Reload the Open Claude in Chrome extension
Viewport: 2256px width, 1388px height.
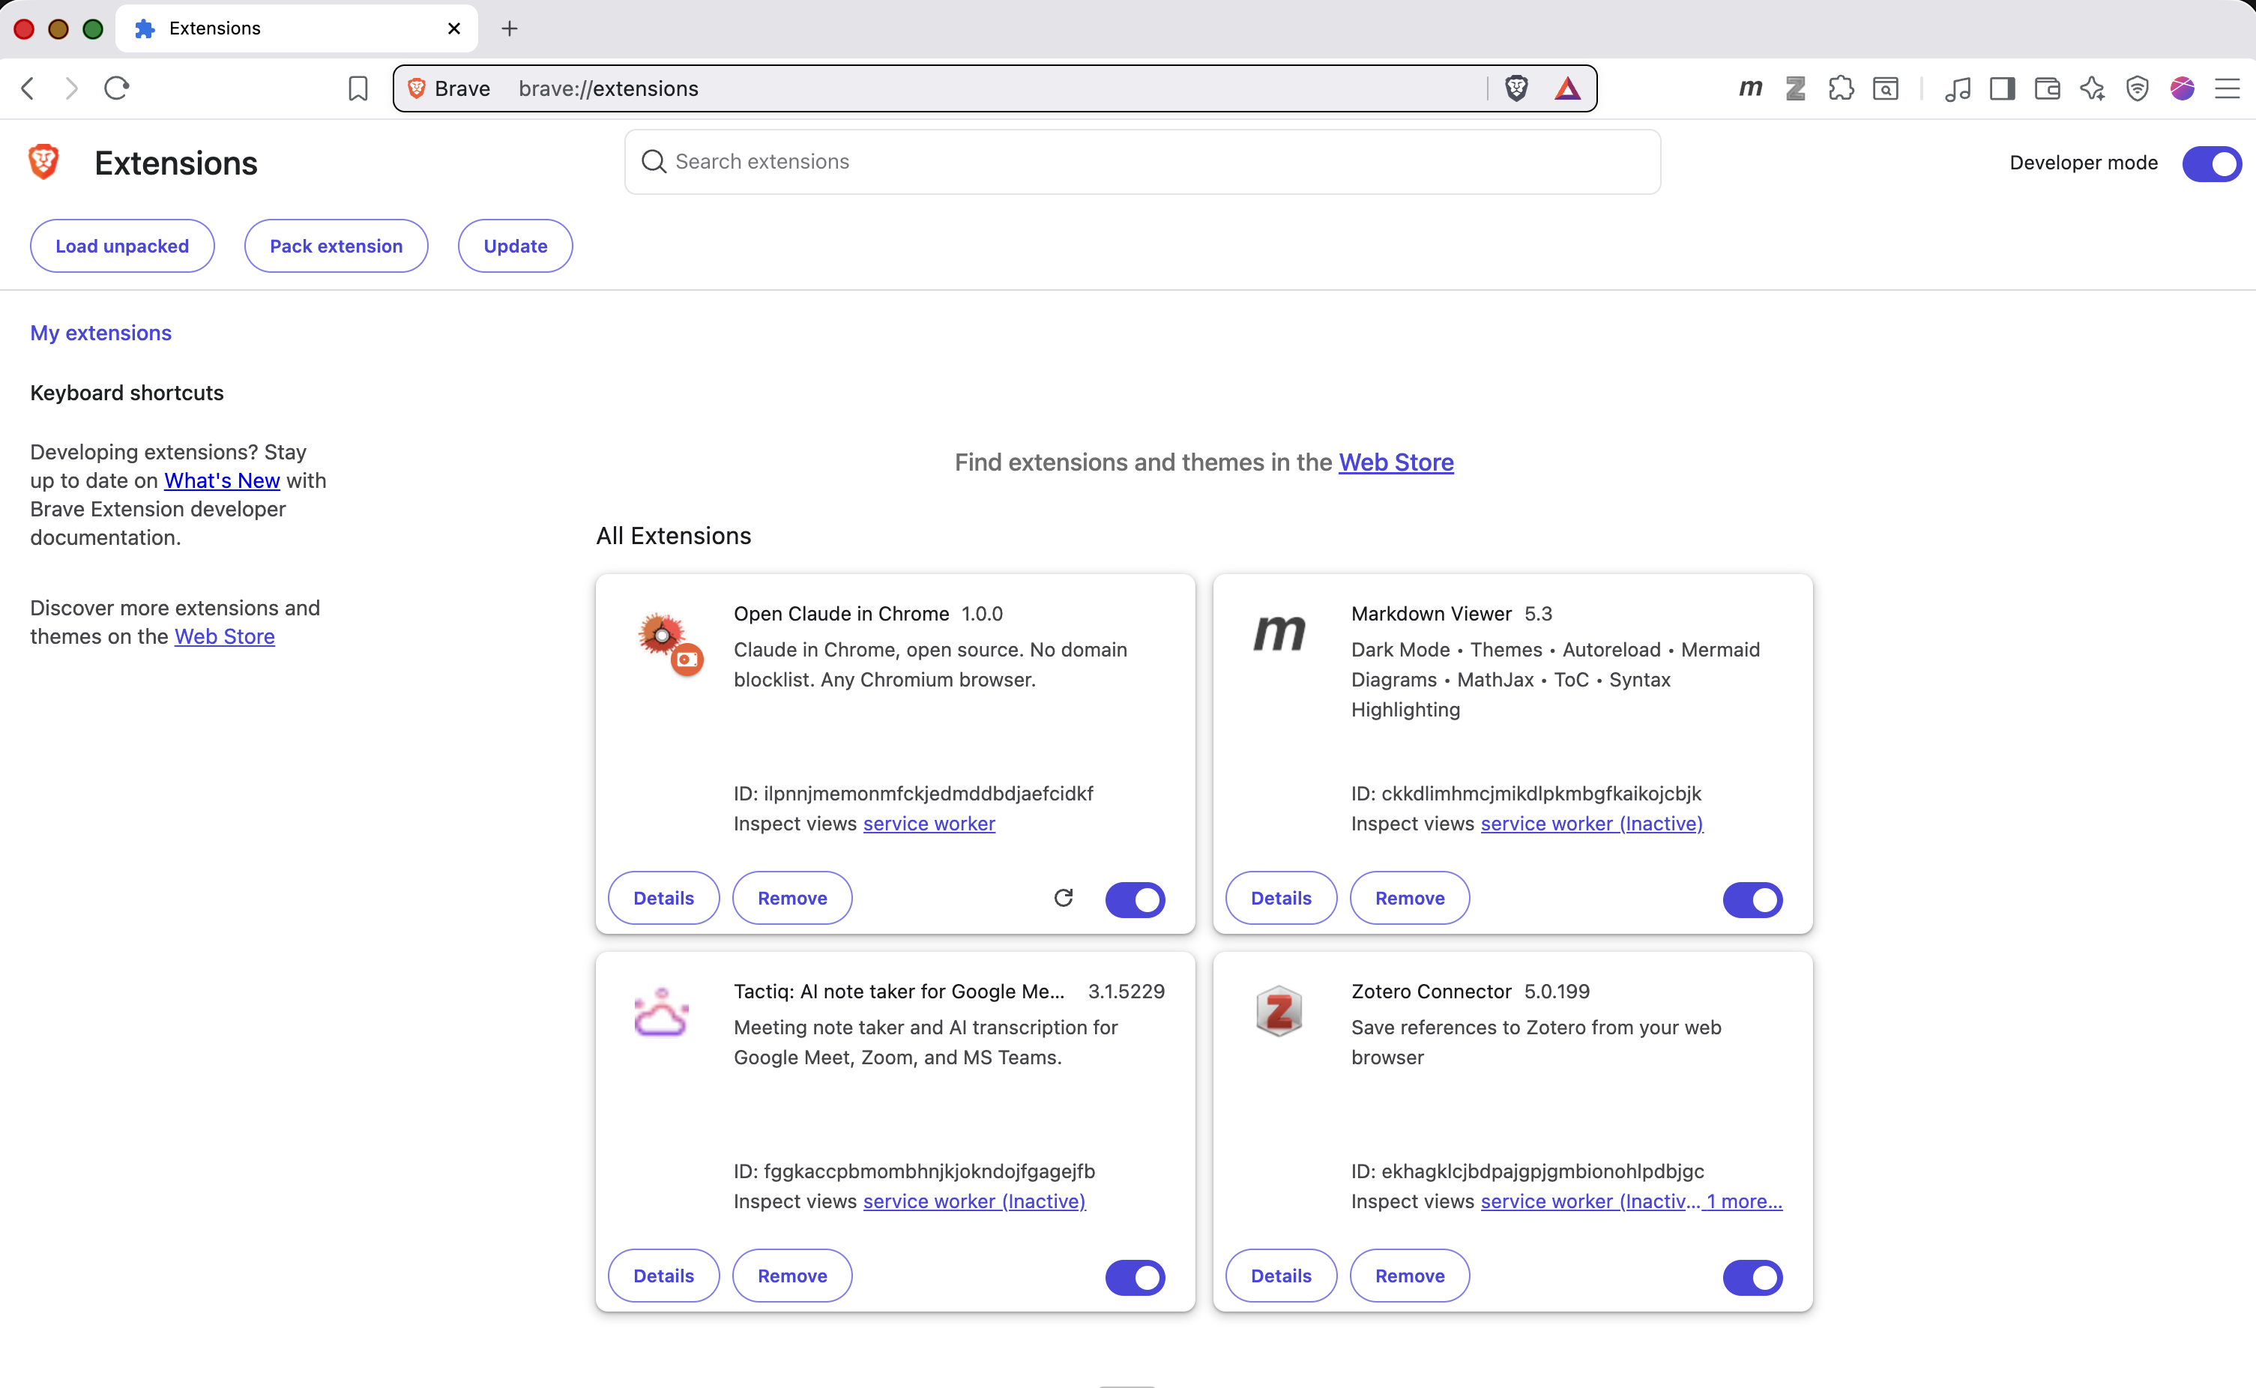tap(1064, 899)
